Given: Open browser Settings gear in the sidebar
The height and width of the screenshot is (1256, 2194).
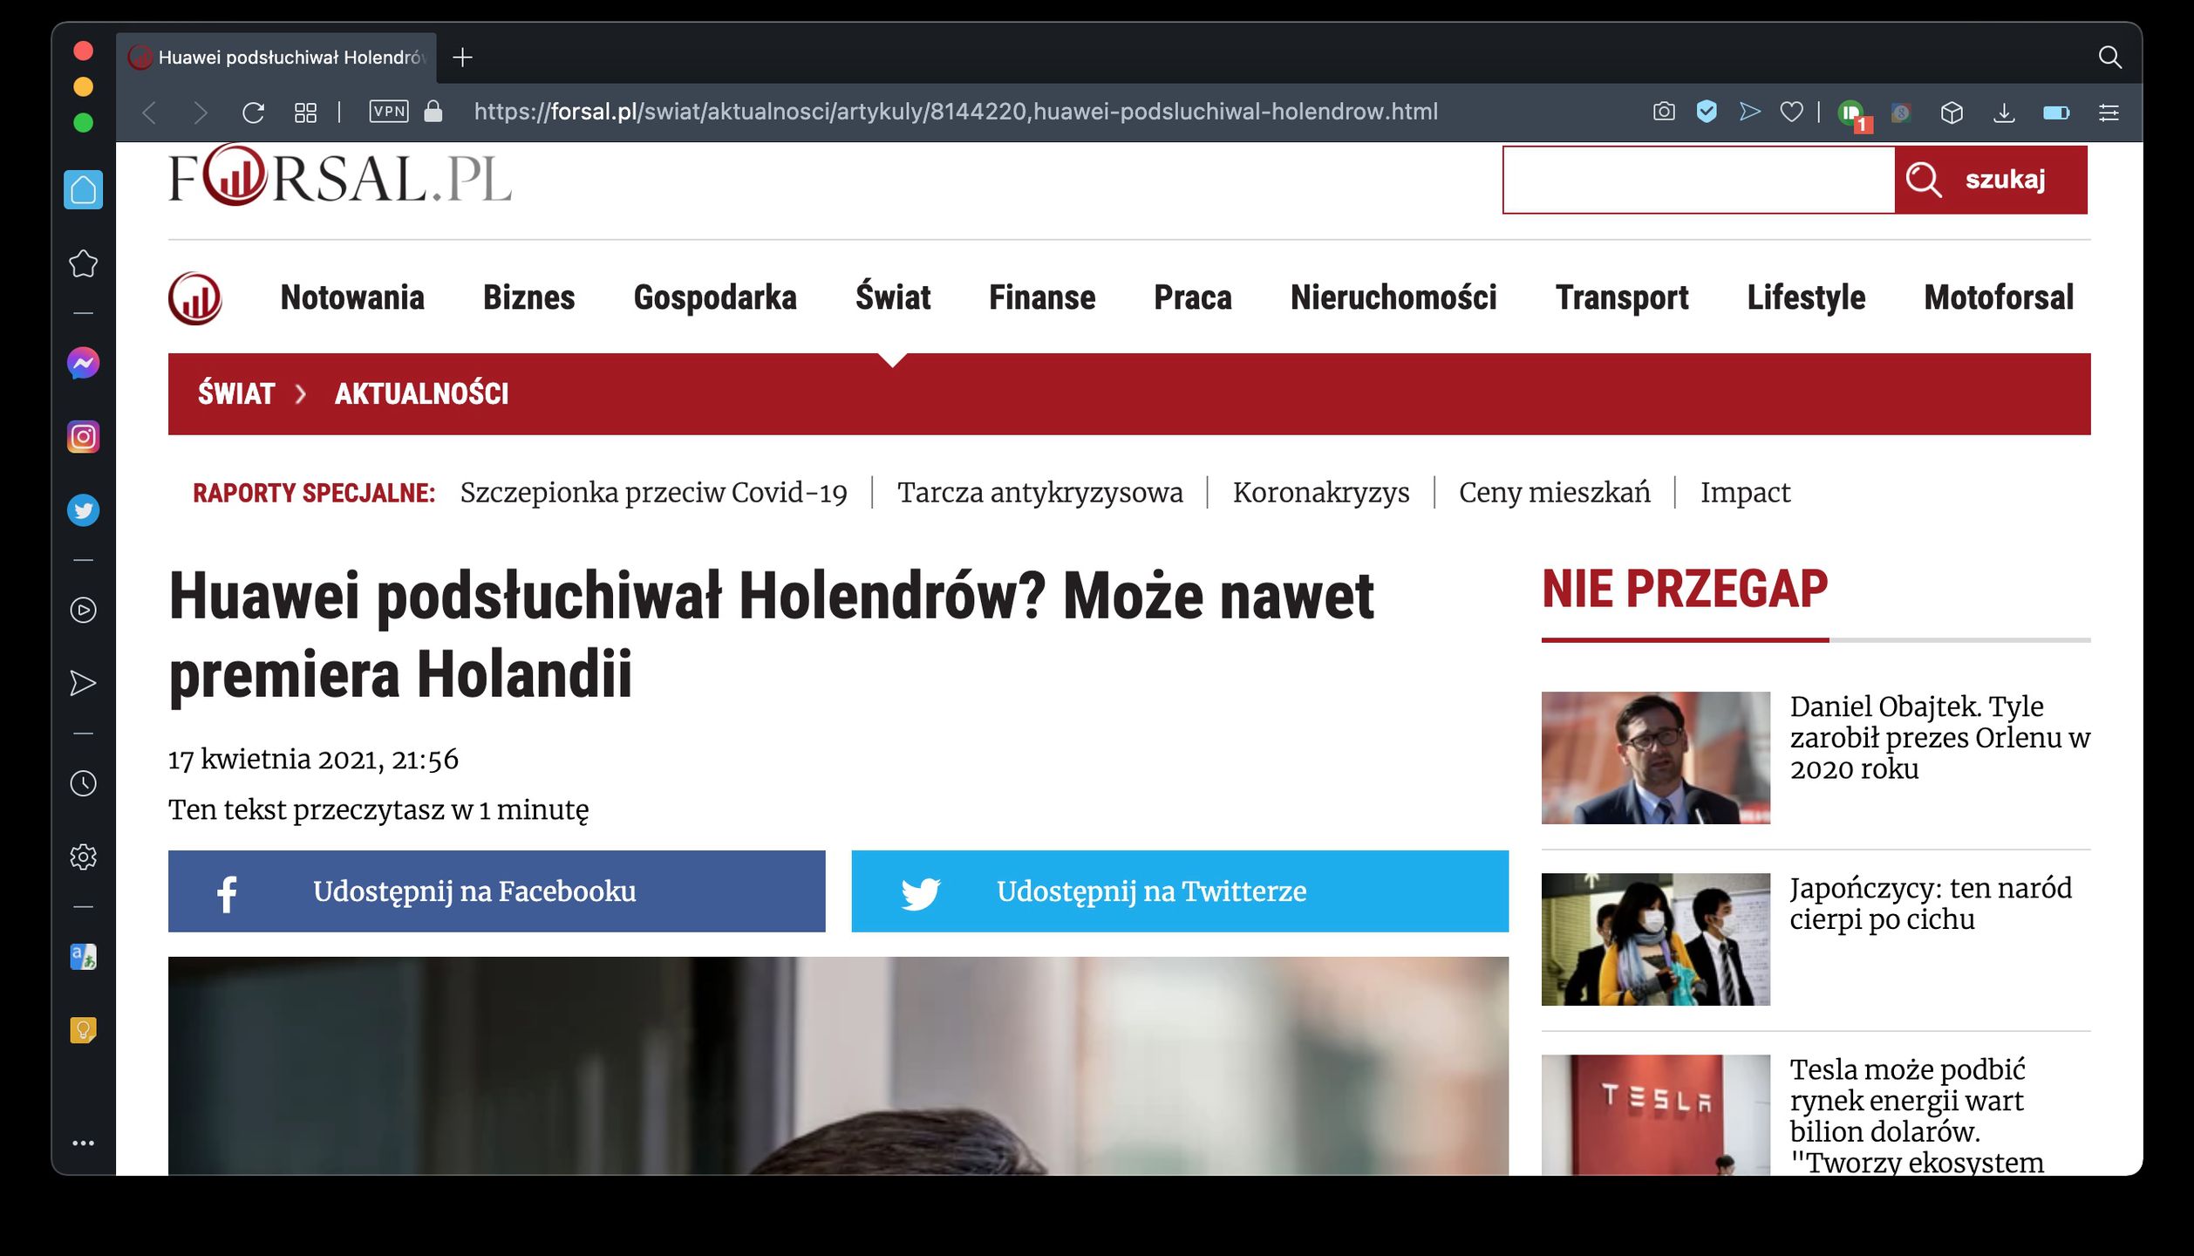Looking at the screenshot, I should click(83, 857).
